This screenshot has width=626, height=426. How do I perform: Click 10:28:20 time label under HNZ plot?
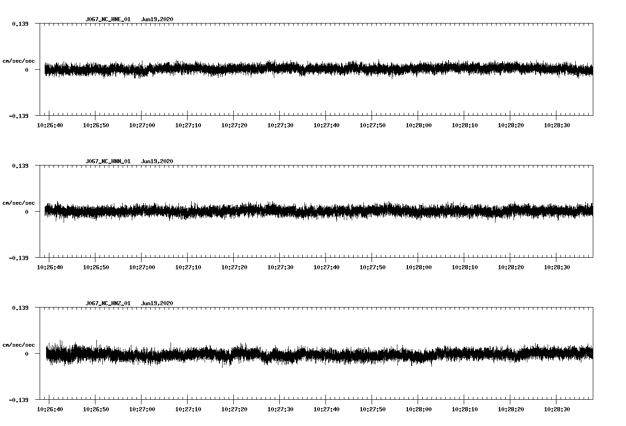point(511,409)
